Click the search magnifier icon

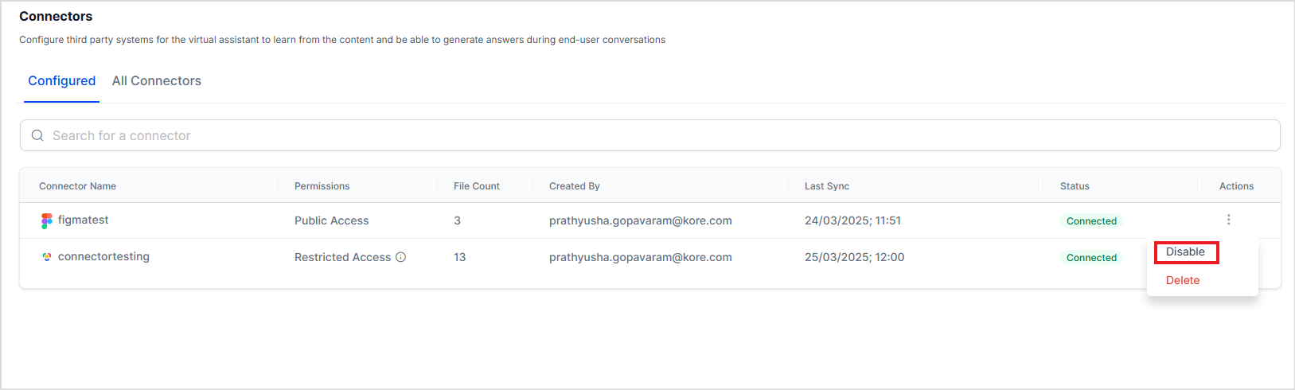37,135
